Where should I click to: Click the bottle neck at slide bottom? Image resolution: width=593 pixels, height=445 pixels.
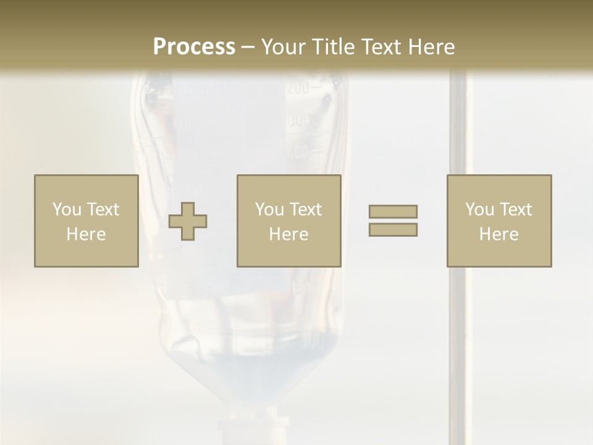click(254, 426)
